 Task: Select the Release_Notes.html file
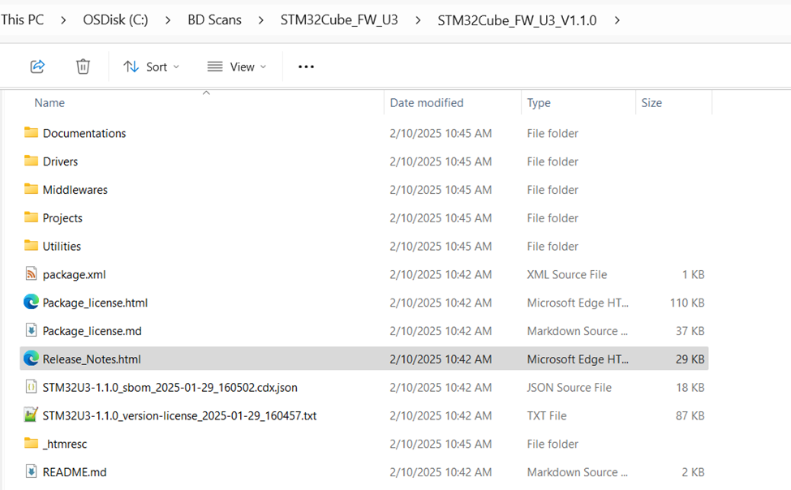[92, 359]
